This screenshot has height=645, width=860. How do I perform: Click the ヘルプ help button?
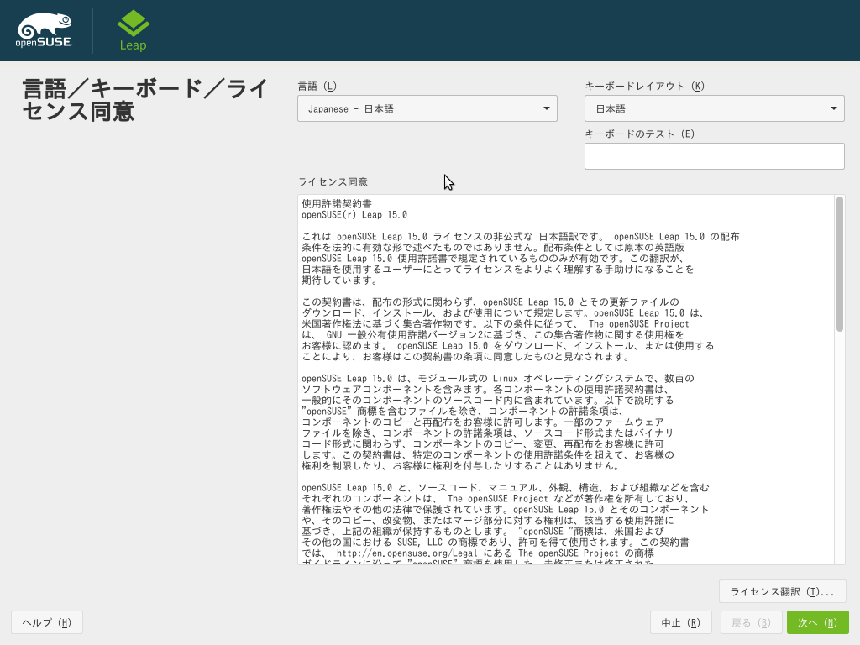47,622
